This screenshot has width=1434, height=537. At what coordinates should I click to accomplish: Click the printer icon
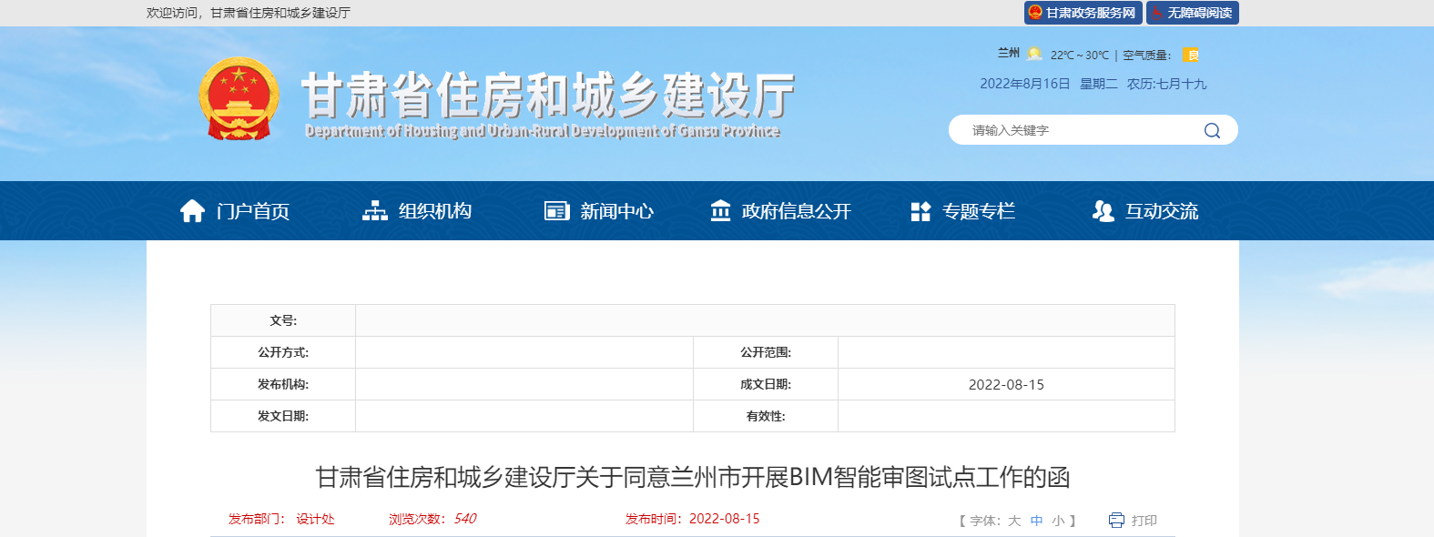point(1116,520)
